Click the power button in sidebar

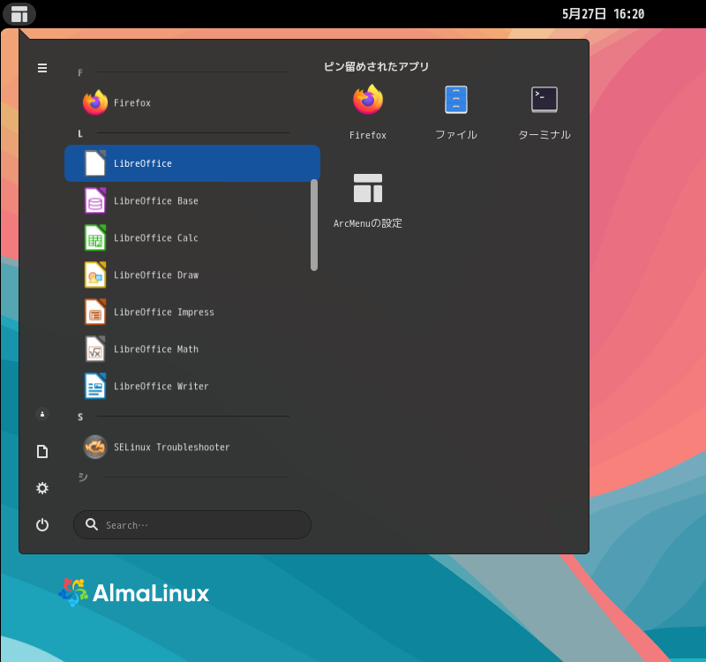click(x=42, y=525)
